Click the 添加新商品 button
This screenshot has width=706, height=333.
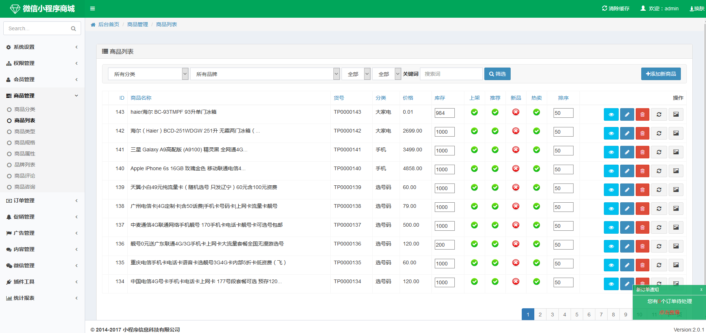pos(660,74)
